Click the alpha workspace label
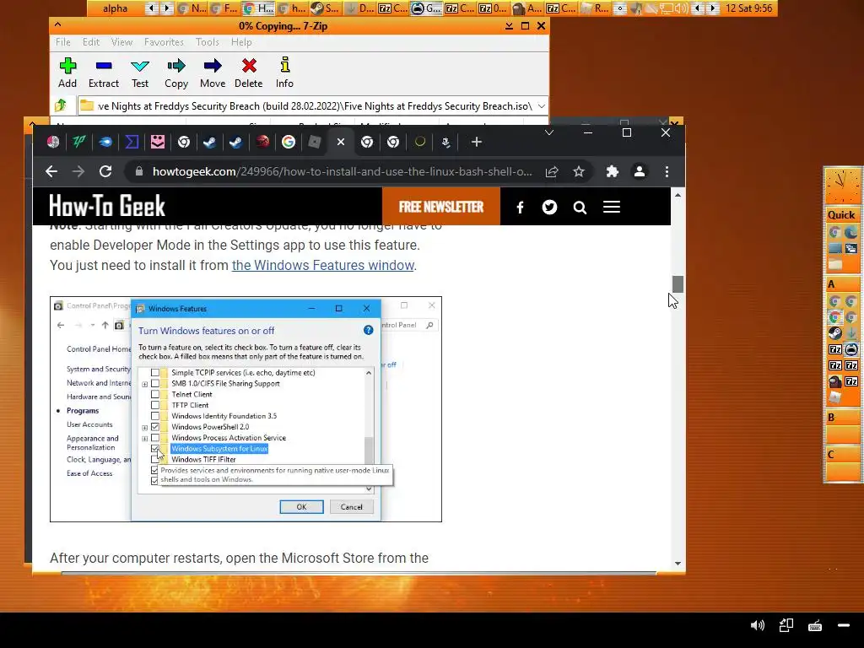The width and height of the screenshot is (864, 648). pos(115,8)
